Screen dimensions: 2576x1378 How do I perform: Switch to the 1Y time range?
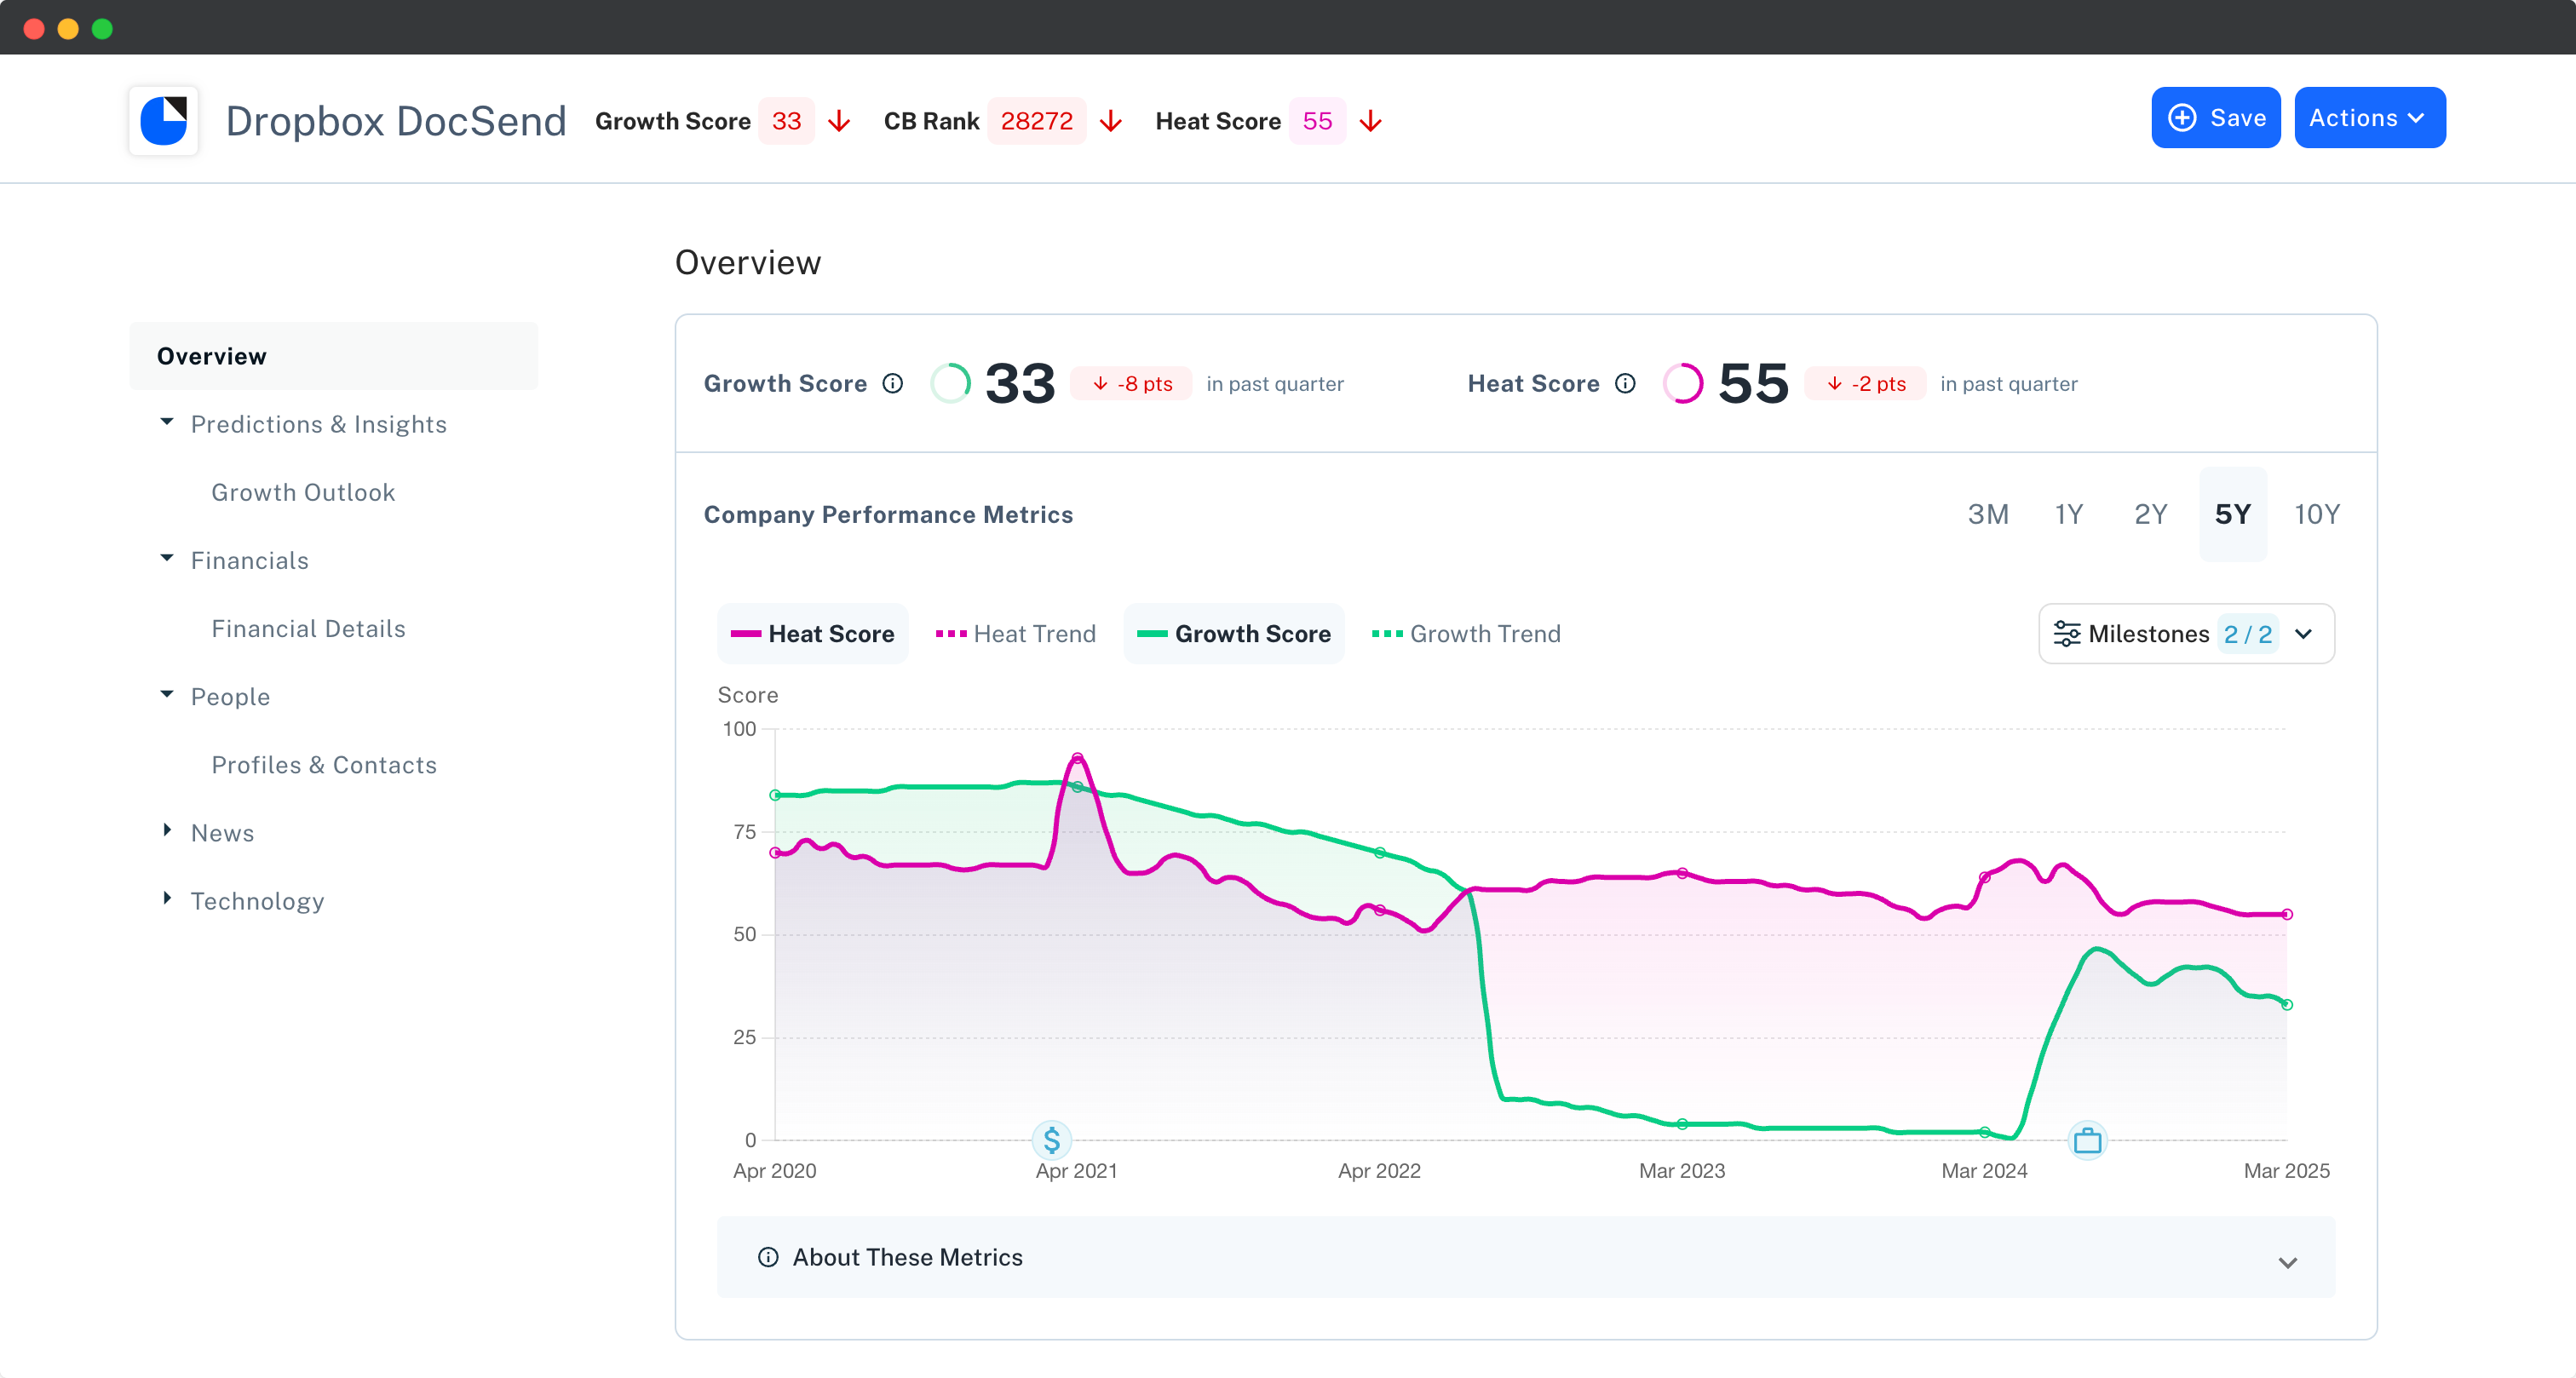(2070, 514)
